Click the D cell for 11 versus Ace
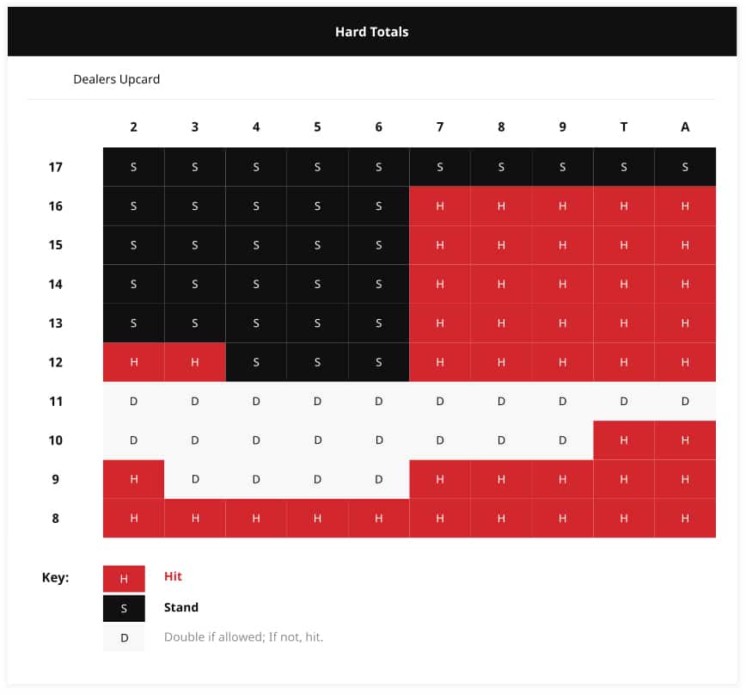746x695 pixels. pyautogui.click(x=685, y=402)
